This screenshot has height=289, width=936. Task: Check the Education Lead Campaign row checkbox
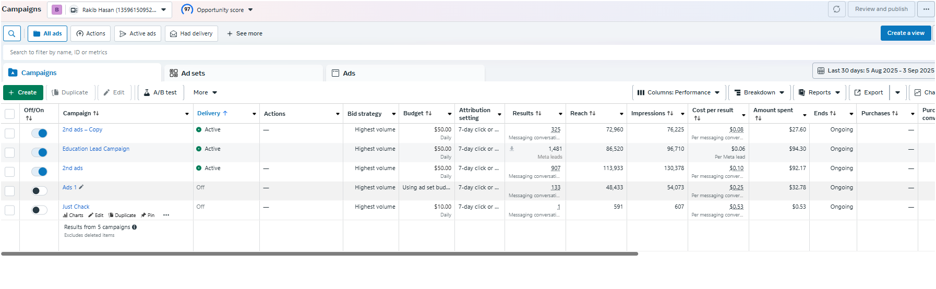(x=10, y=152)
